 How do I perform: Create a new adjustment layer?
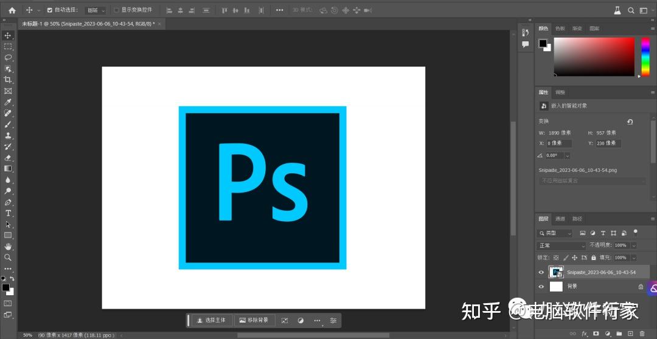(607, 334)
